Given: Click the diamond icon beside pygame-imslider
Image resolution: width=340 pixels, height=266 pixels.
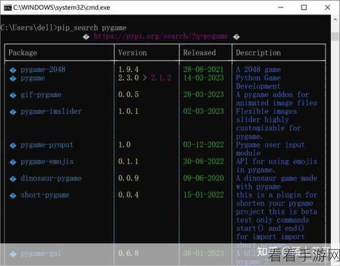Looking at the screenshot, I should pyautogui.click(x=13, y=112).
